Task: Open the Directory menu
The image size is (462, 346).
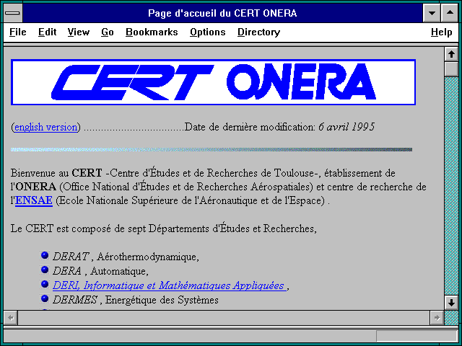Action: click(x=258, y=32)
